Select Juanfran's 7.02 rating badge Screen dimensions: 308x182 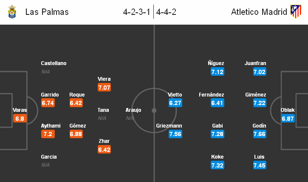click(x=260, y=72)
